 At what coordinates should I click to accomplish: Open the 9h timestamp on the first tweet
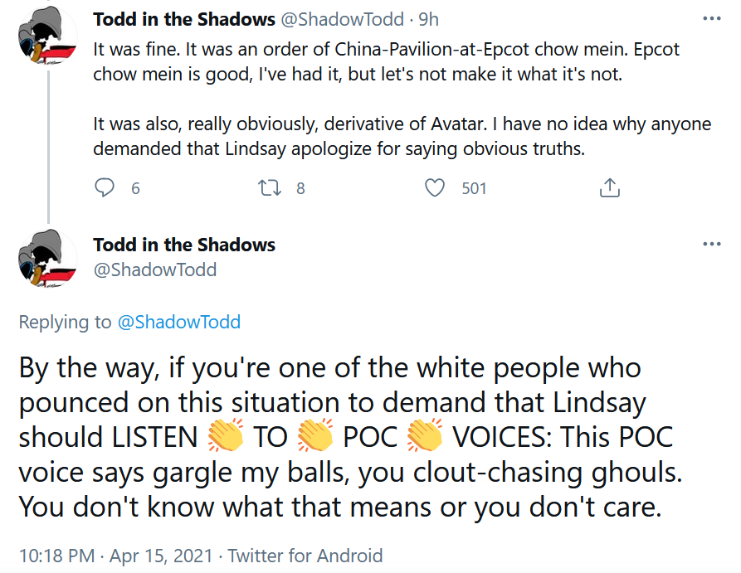(429, 19)
